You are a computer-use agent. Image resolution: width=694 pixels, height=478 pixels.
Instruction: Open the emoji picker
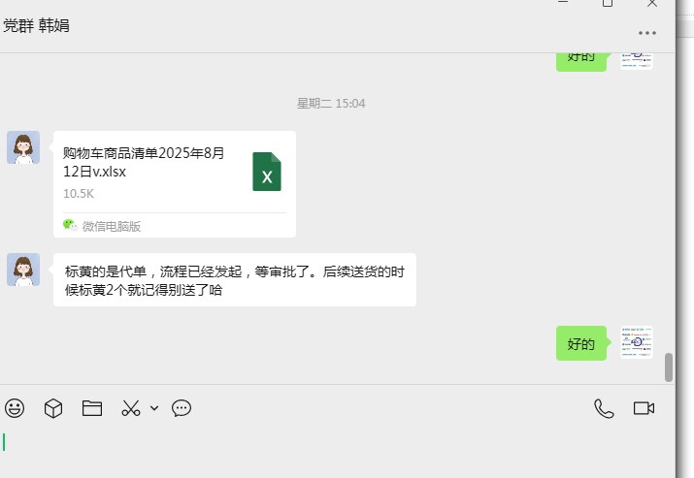[15, 408]
